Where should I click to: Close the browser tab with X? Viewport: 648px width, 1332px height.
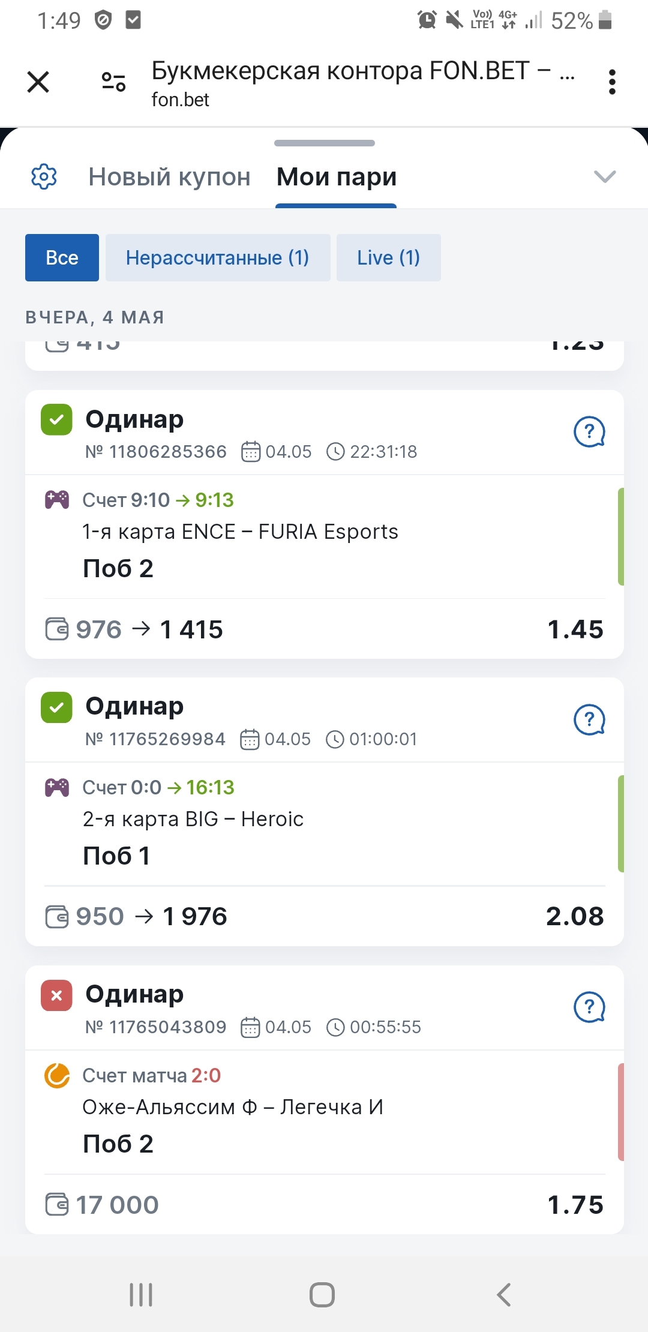(38, 82)
